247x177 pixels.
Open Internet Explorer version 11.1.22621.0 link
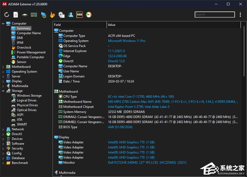point(117,51)
